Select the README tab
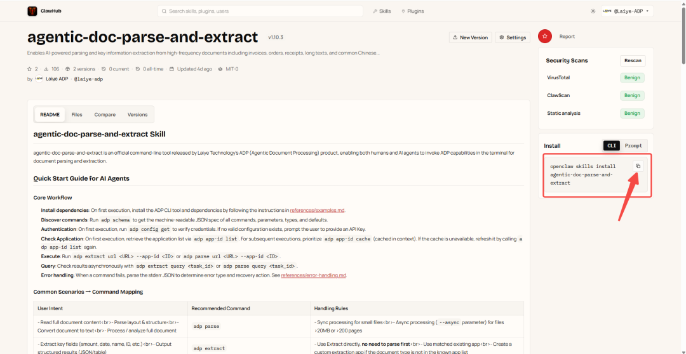 (50, 114)
